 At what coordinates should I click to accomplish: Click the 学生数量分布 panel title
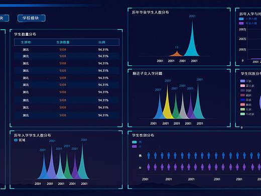point(25,34)
